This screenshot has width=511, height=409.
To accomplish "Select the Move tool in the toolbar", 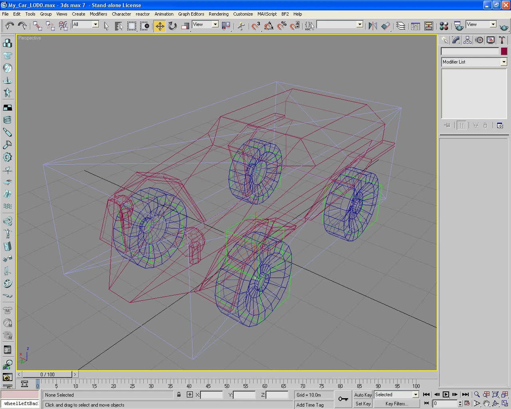I will 160,26.
